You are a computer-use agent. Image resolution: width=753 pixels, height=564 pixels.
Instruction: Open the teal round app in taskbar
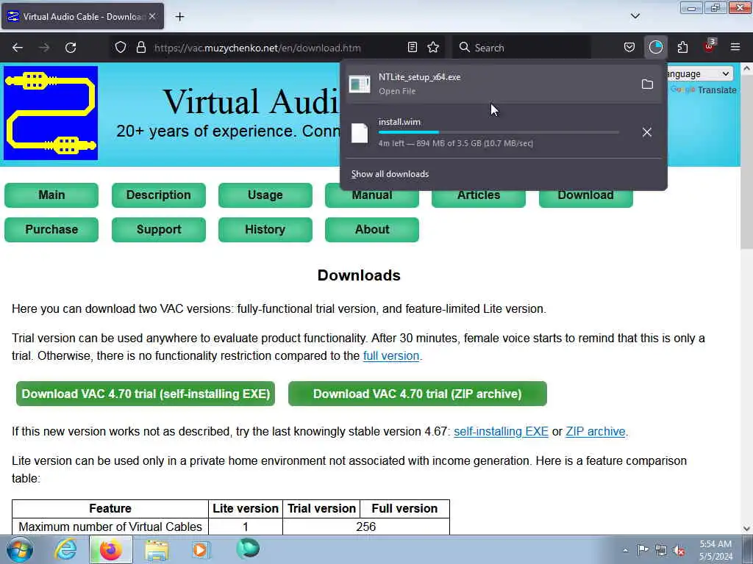click(248, 549)
